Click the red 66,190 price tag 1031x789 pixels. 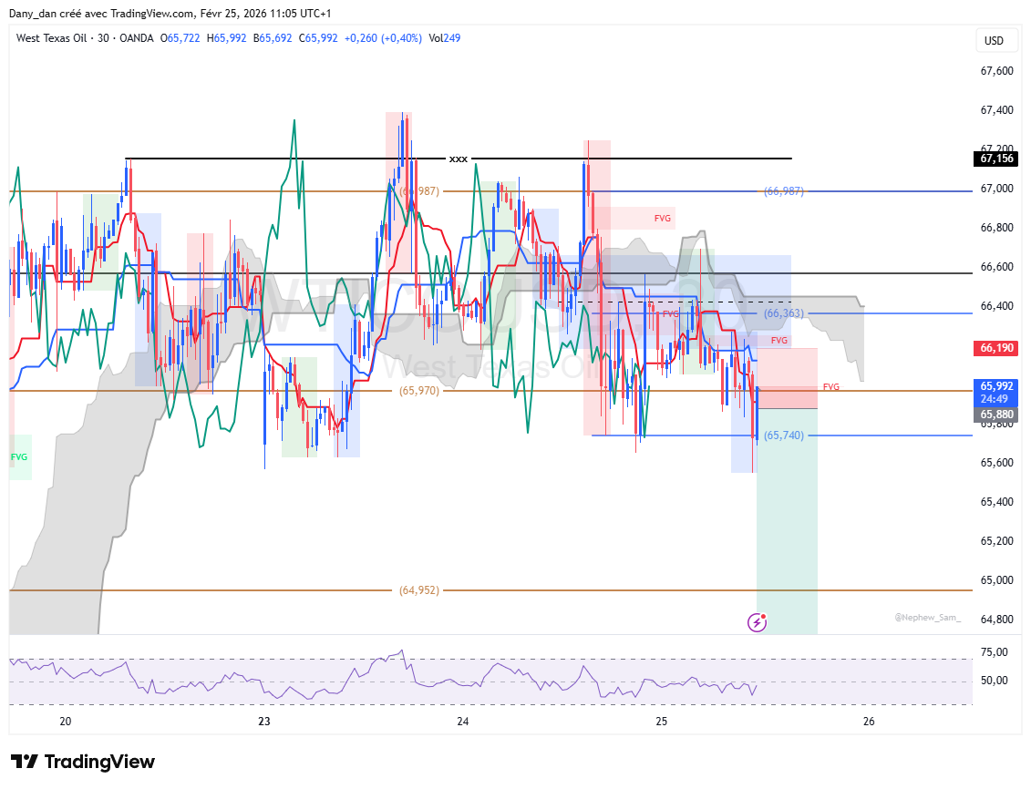point(996,347)
